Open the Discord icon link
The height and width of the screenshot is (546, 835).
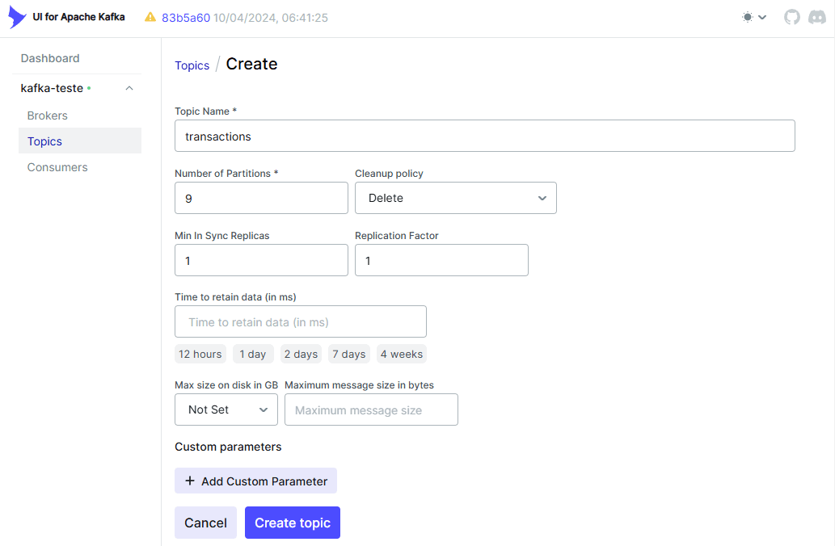click(x=817, y=17)
